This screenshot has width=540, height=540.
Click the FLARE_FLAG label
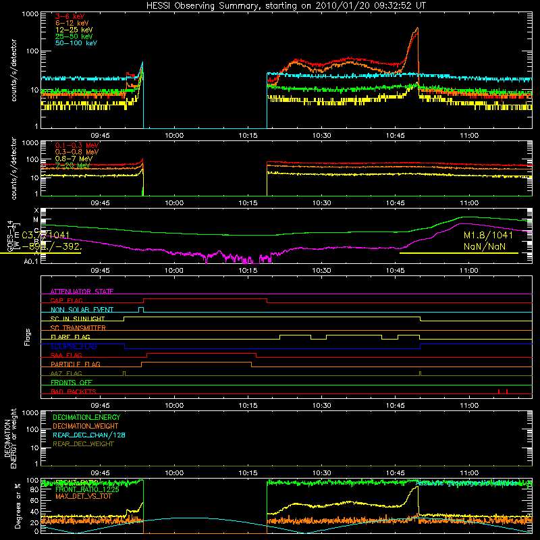70,337
